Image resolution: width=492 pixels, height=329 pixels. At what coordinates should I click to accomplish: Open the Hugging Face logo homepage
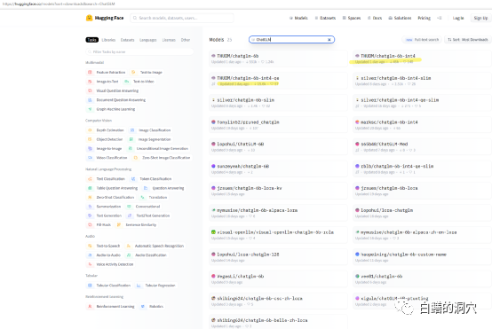click(105, 18)
